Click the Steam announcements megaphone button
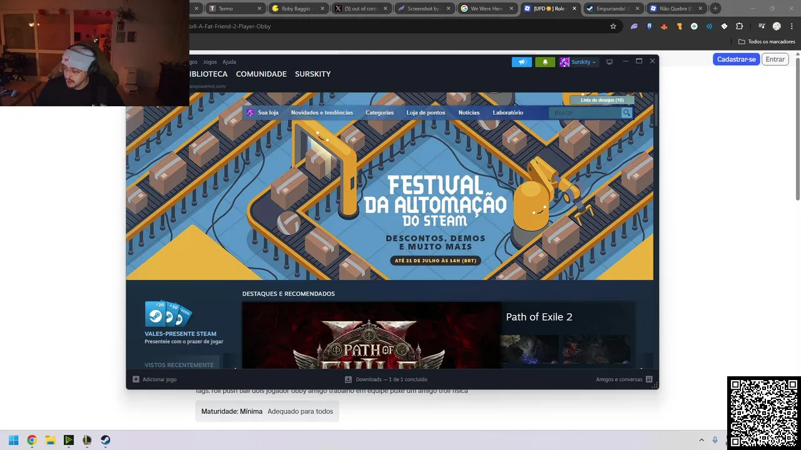This screenshot has width=801, height=450. (x=522, y=62)
